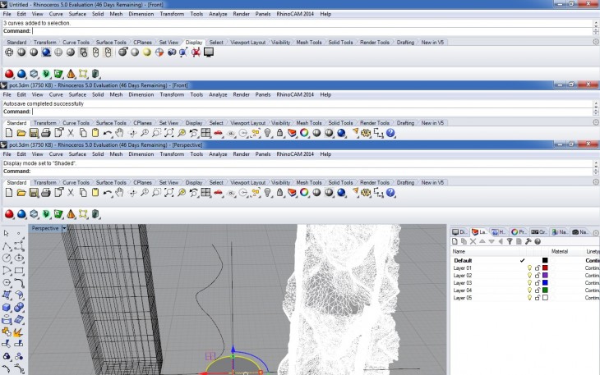Select the Layer 04 row name
Screen dimensions: 600x375
click(463, 290)
